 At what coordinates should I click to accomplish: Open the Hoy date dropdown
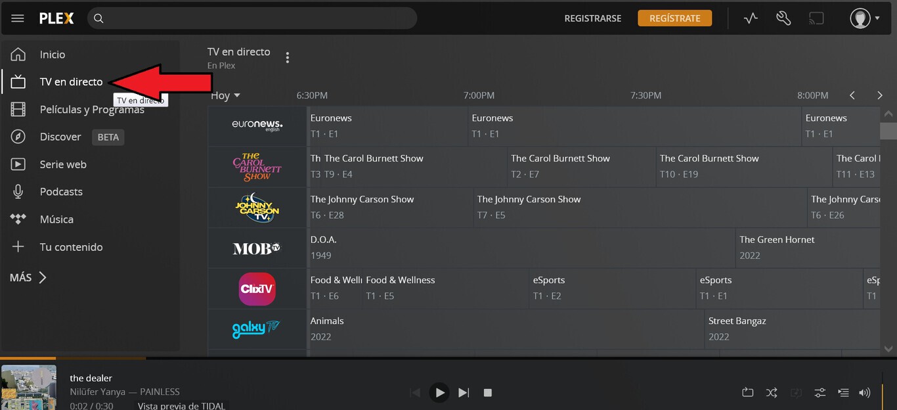[x=225, y=95]
